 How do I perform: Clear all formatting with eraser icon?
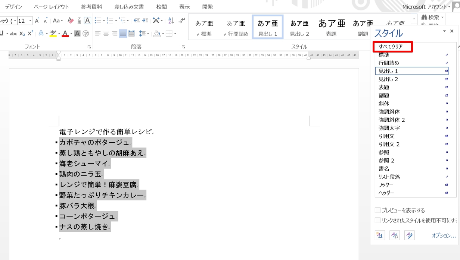pyautogui.click(x=71, y=21)
